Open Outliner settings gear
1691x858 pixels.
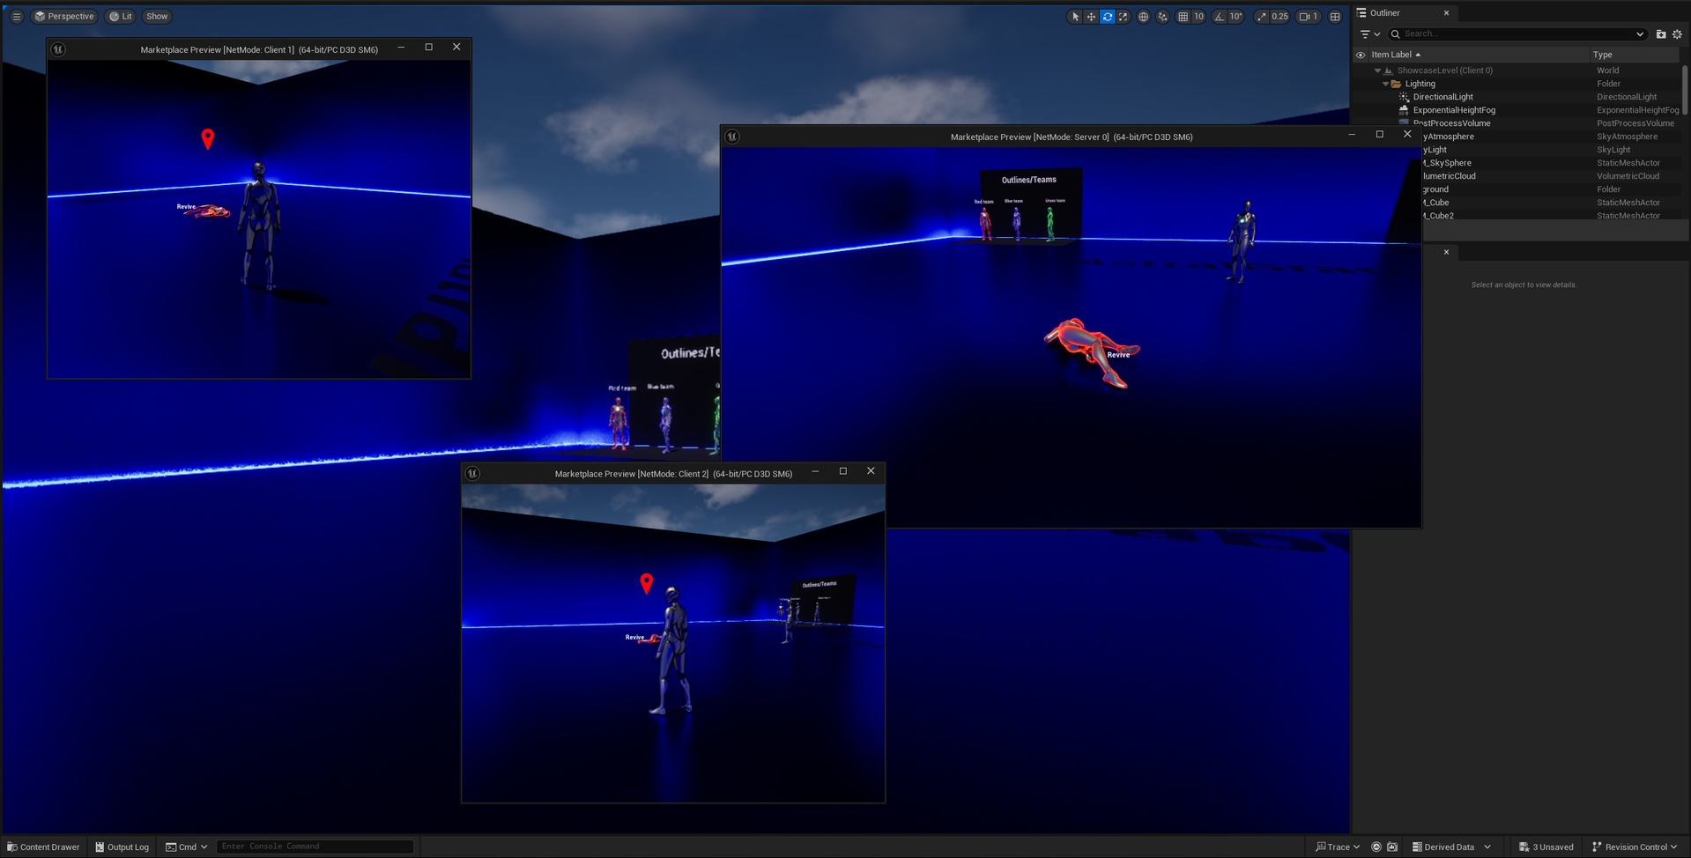pos(1677,34)
